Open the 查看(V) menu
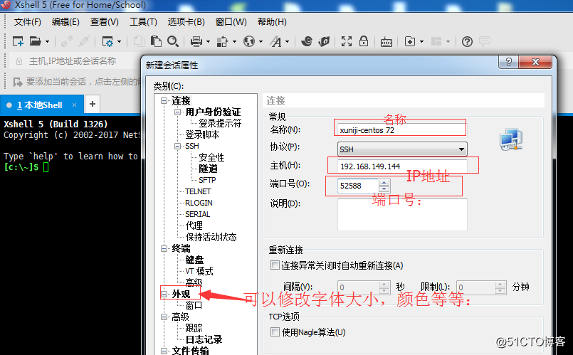The width and height of the screenshot is (573, 355). pyautogui.click(x=104, y=22)
